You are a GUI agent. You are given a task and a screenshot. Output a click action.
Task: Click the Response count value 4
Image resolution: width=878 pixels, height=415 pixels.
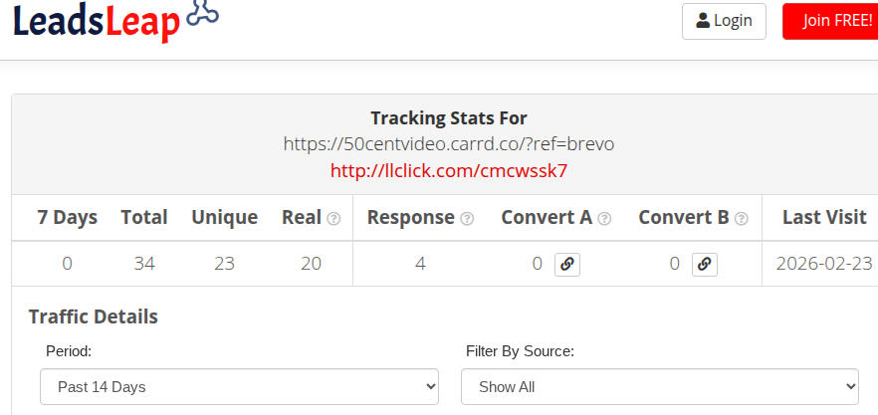[420, 264]
